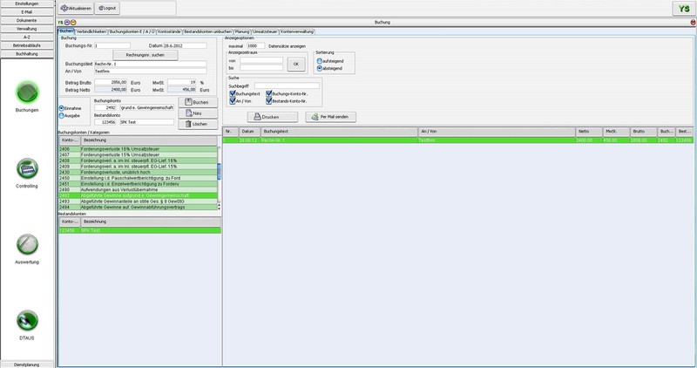Toggle the Bestands-Konto-Nr. checkbox
The image size is (697, 368).
269,101
